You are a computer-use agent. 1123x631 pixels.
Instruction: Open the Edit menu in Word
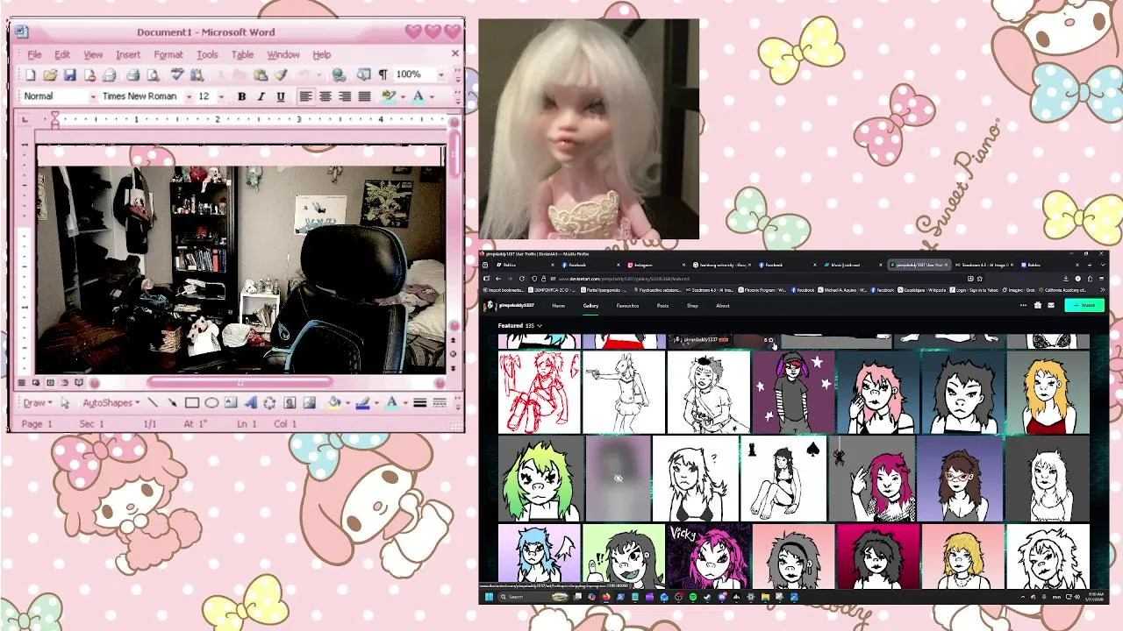click(62, 54)
